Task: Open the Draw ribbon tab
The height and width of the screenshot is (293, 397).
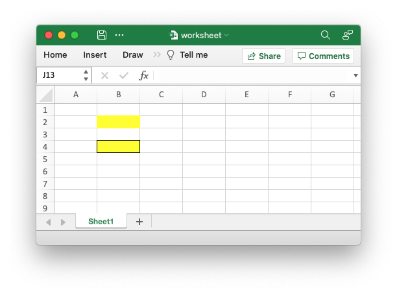Action: pos(132,55)
